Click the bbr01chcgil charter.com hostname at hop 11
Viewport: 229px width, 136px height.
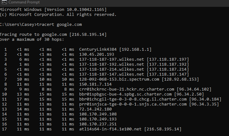point(133,99)
